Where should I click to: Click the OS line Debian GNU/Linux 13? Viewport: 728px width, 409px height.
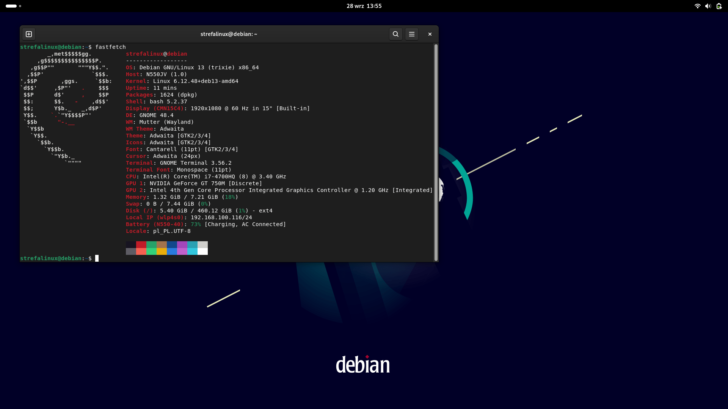point(192,67)
